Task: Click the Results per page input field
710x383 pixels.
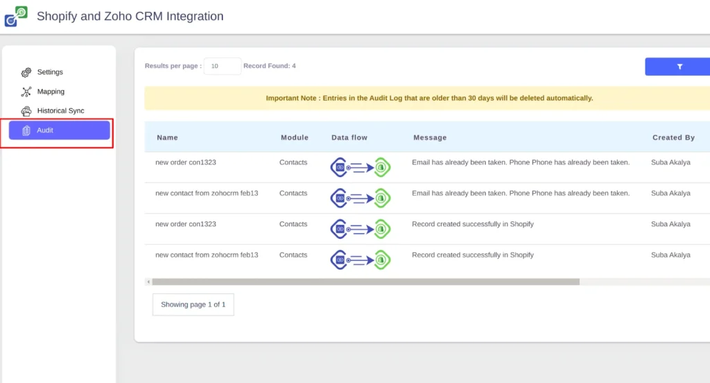Action: coord(223,66)
